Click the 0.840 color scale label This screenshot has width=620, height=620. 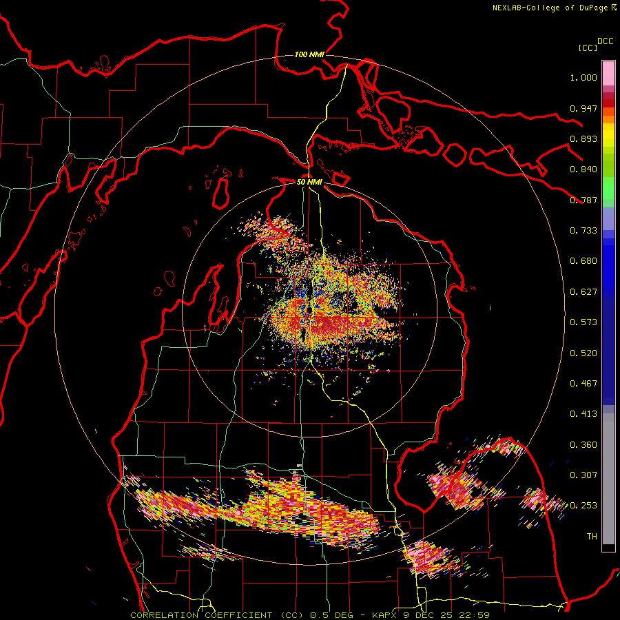[x=583, y=169]
